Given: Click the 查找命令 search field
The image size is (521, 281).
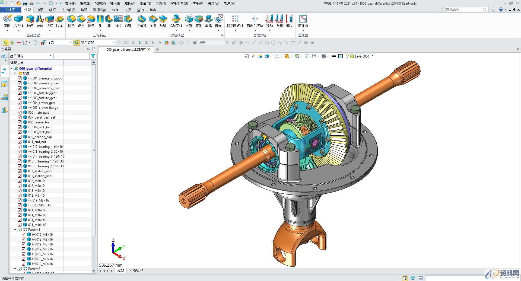Looking at the screenshot, I should pos(463,10).
